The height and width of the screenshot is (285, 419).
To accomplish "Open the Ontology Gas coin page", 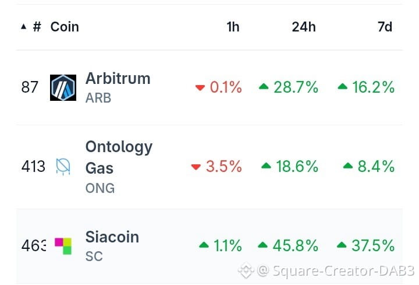I will coord(119,157).
